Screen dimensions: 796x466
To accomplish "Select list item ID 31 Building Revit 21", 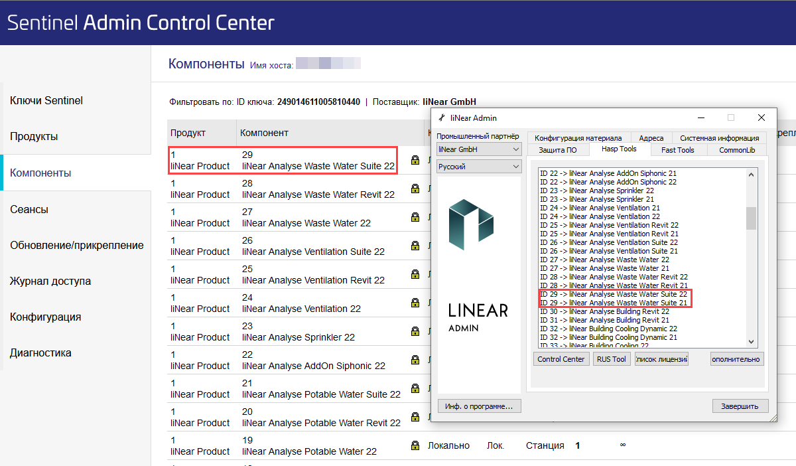I will 604,320.
